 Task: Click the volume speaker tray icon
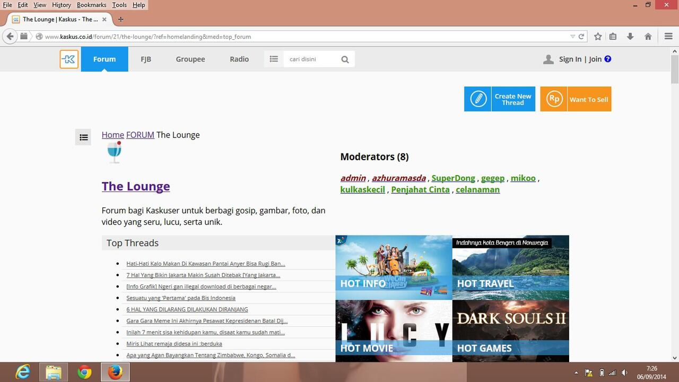(624, 372)
